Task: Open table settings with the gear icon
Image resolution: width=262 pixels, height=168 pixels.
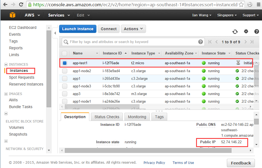Action: 246,31
